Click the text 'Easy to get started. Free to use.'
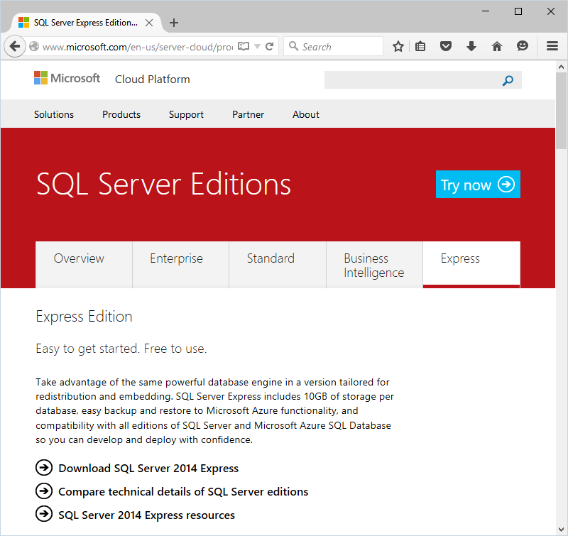 [x=121, y=349]
